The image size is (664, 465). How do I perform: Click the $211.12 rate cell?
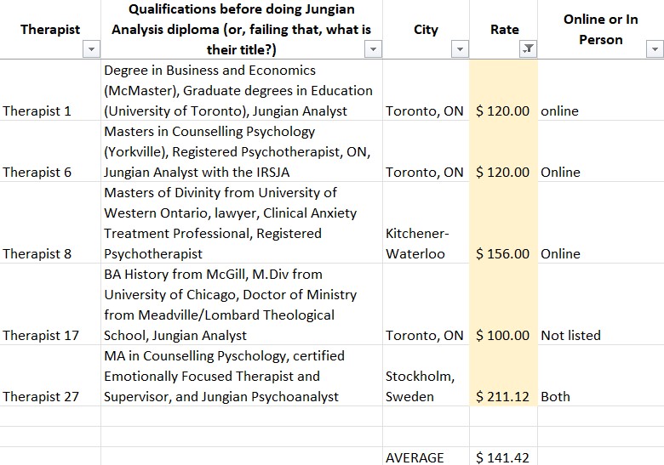click(502, 396)
